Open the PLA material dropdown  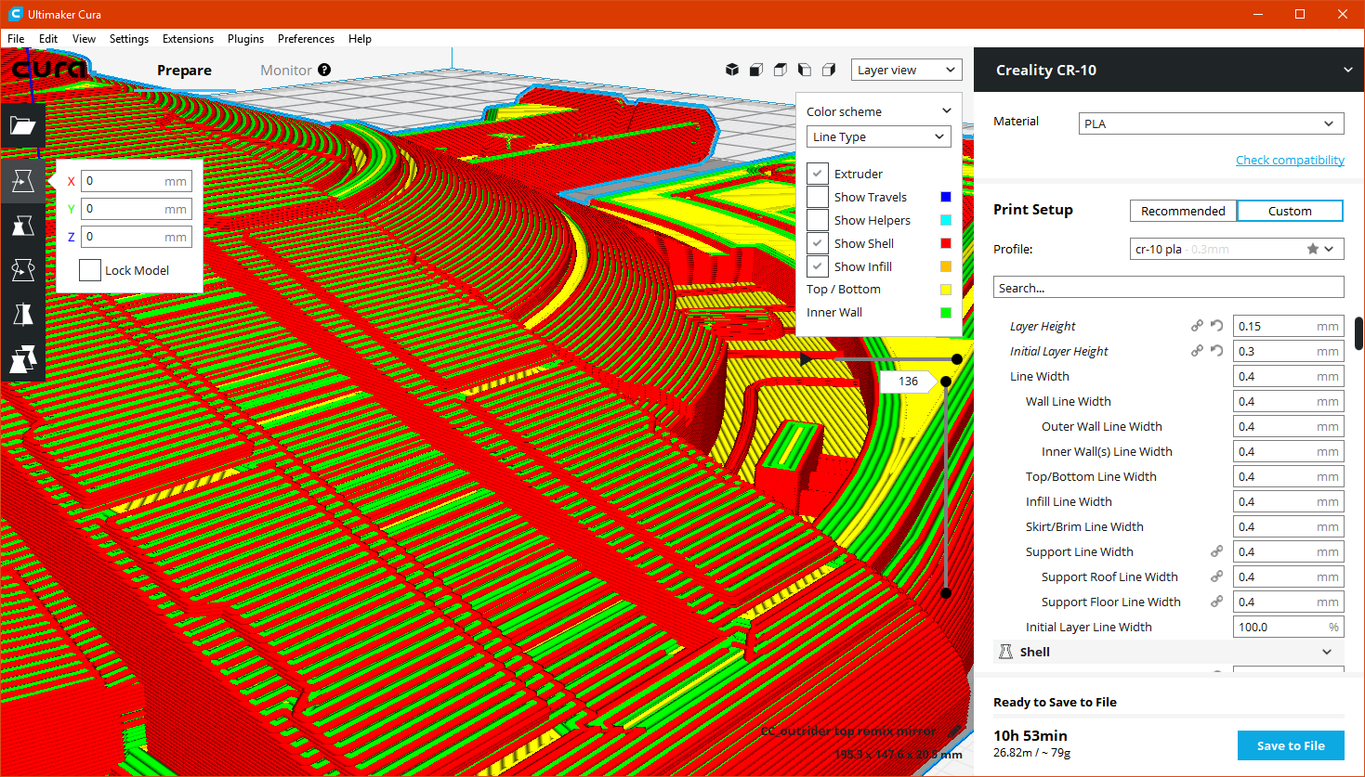(1212, 123)
